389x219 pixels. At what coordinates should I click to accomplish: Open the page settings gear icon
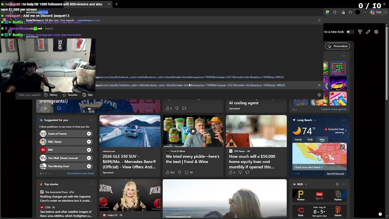376,32
